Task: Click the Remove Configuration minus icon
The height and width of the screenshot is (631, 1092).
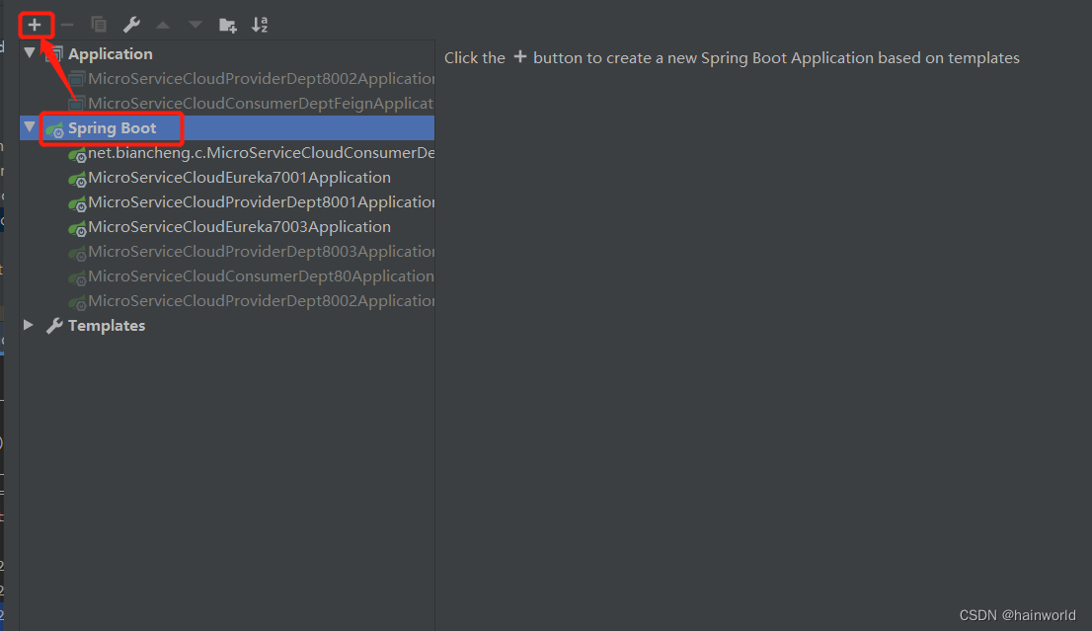Action: 67,25
